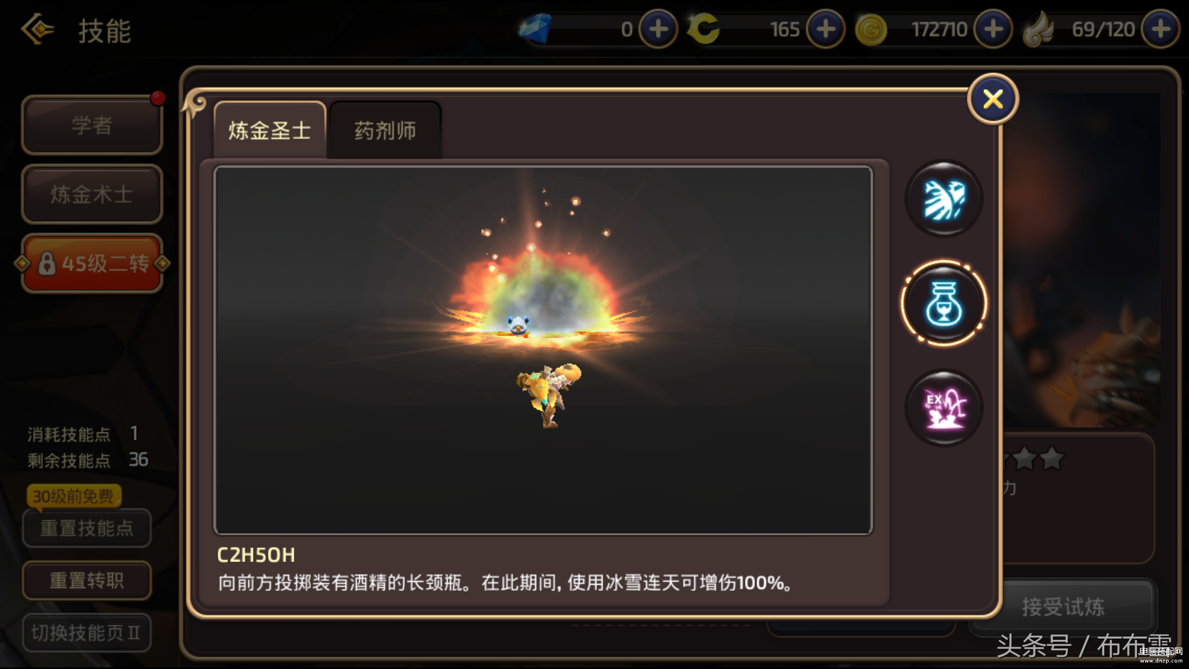1189x669 pixels.
Task: Open the 学者 class skill list
Action: click(x=92, y=125)
